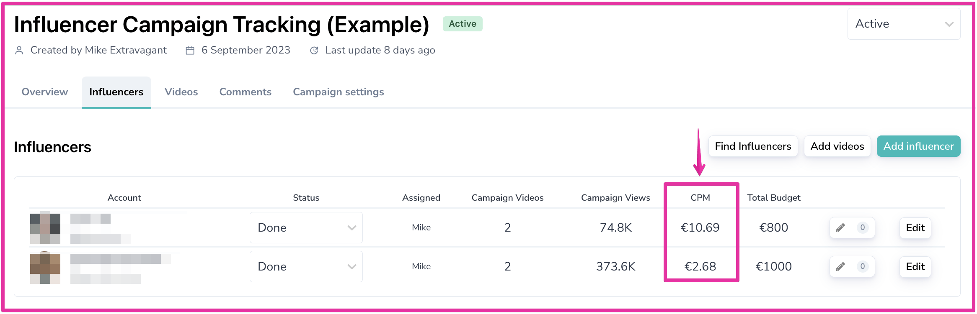Click the first influencer's avatar thumbnail
Screen dimensions: 977x314
pos(45,228)
